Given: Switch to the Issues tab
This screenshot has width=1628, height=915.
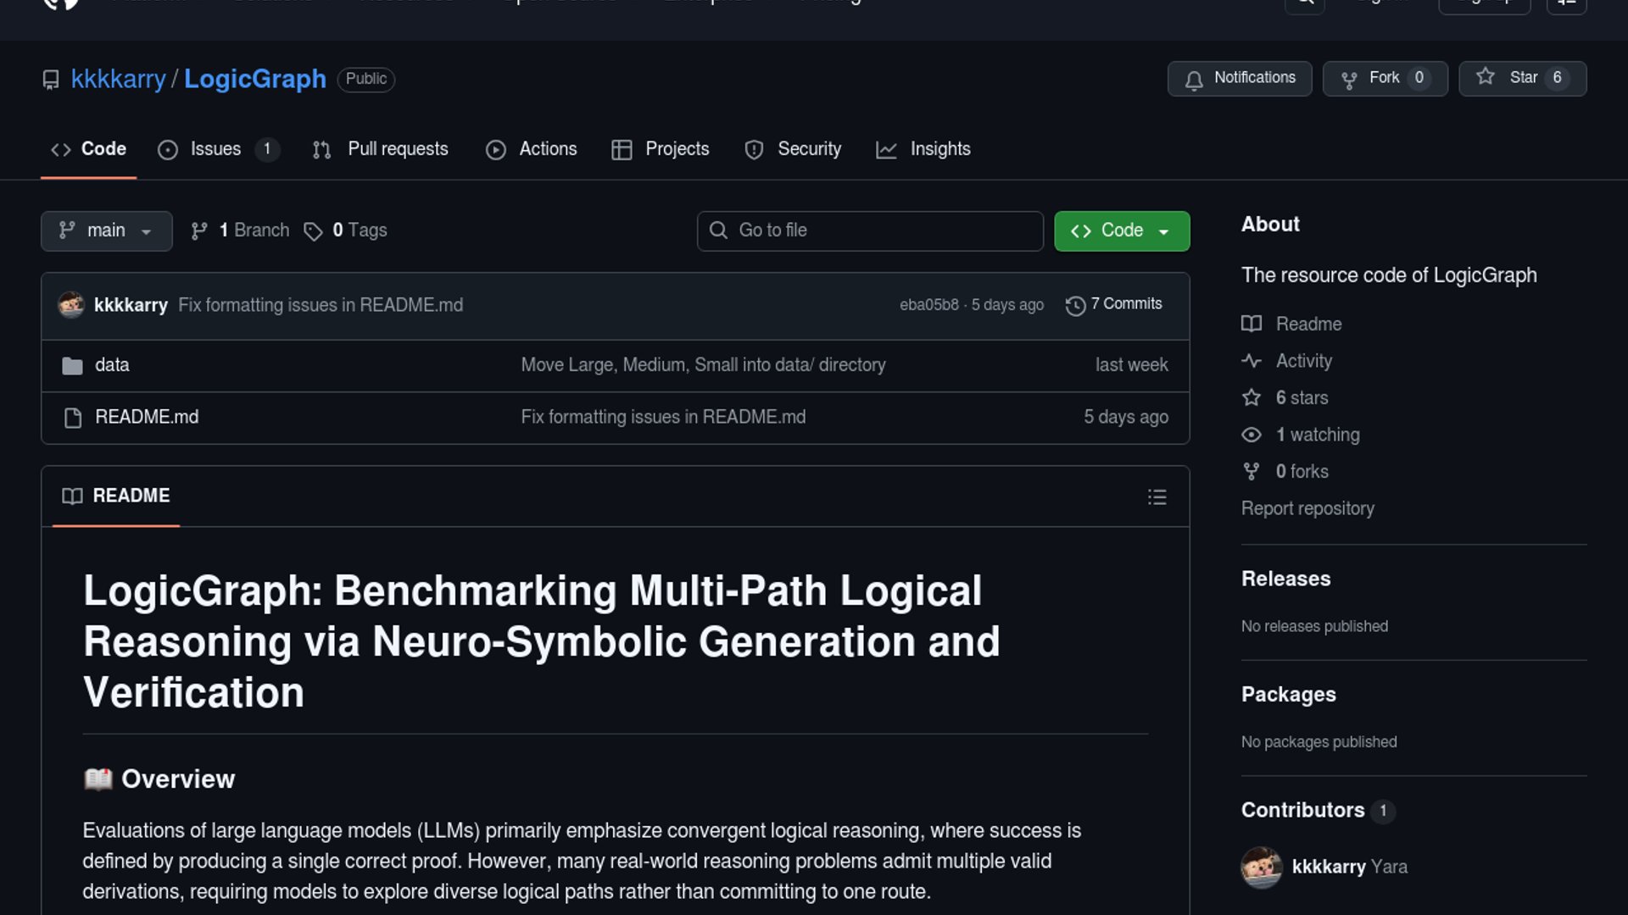Looking at the screenshot, I should click(x=215, y=150).
